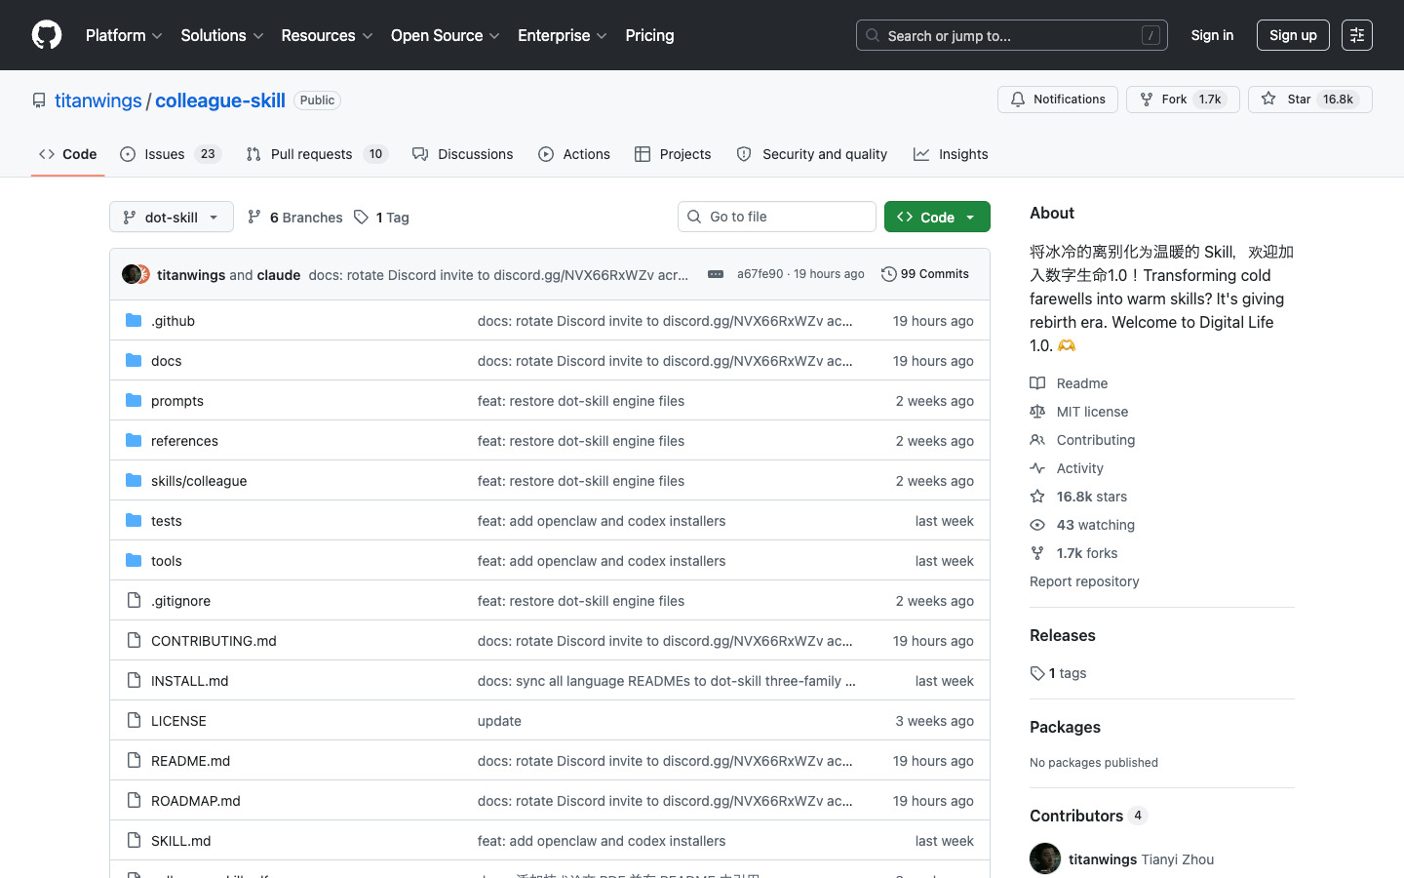
Task: Click the tools folder icon
Action: pyautogui.click(x=134, y=560)
